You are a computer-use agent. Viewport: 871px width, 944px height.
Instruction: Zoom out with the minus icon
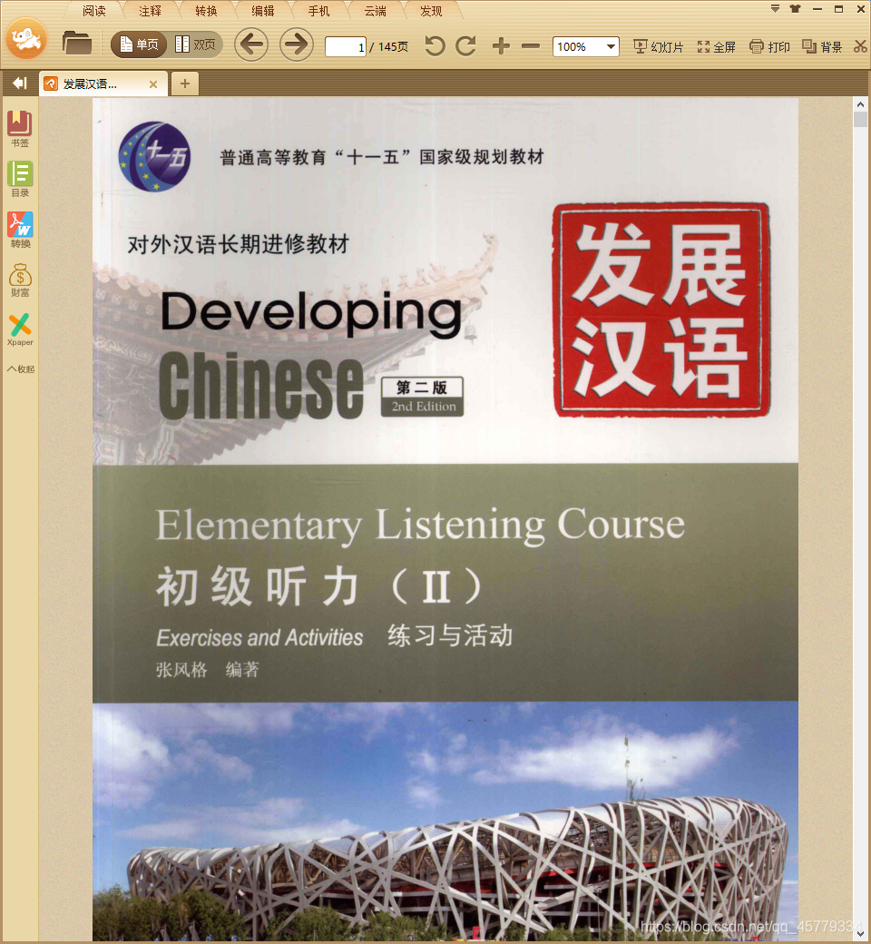pos(530,46)
